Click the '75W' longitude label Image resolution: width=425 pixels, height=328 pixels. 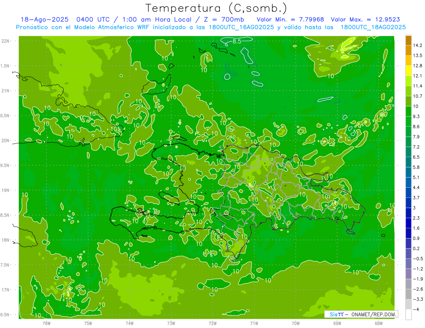[x=88, y=323]
